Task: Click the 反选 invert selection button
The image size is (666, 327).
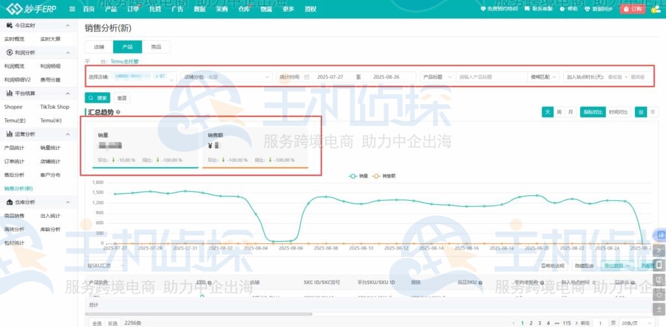Action: (x=113, y=323)
